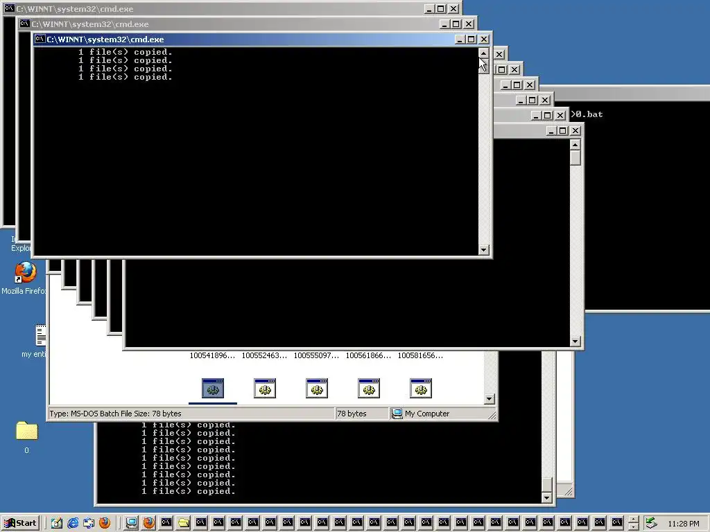Viewport: 710px width, 532px height.
Task: Click taskbar row up stepper arrow
Action: click(x=634, y=520)
